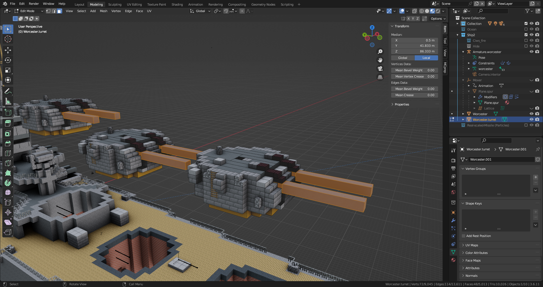543x287 pixels.
Task: Open the Mesh menu
Action: pyautogui.click(x=104, y=11)
